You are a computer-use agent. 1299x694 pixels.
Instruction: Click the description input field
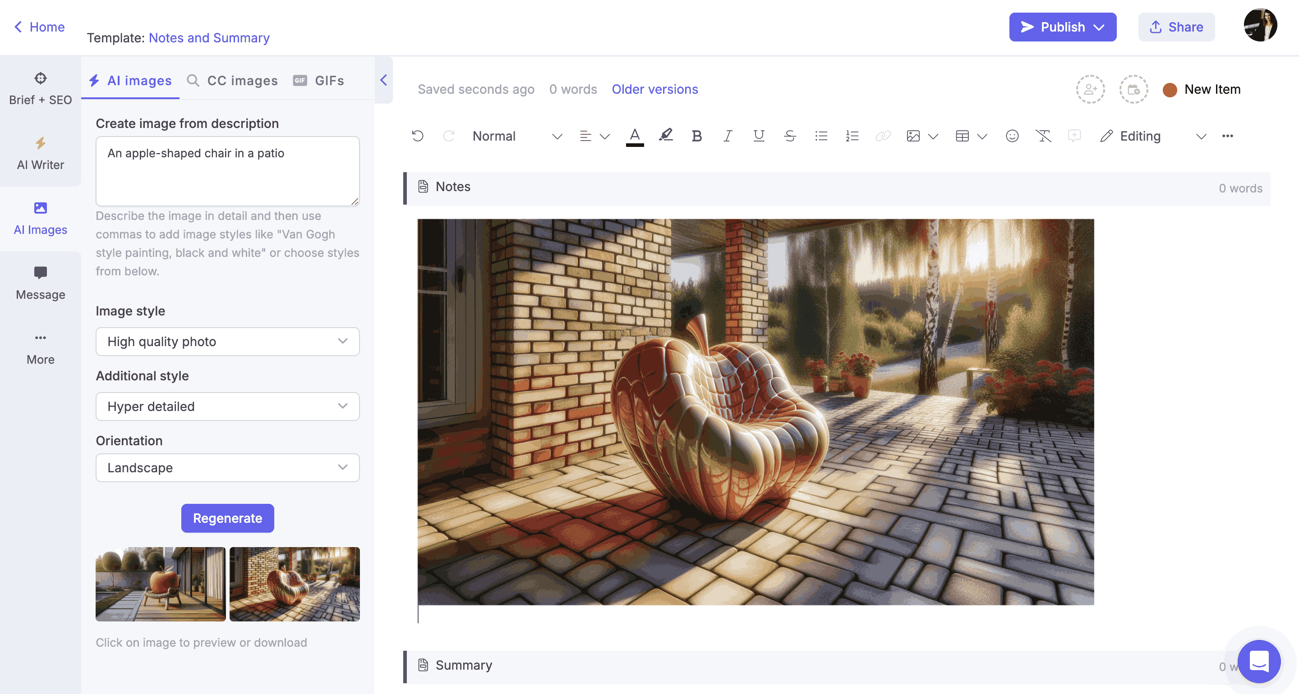[x=228, y=170]
